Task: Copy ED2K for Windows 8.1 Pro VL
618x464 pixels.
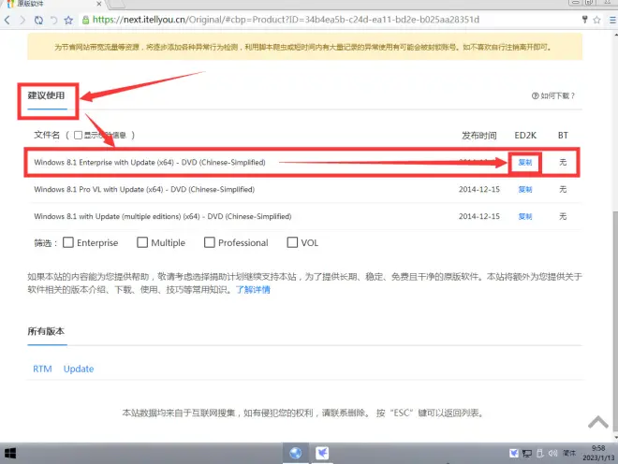Action: coord(525,190)
